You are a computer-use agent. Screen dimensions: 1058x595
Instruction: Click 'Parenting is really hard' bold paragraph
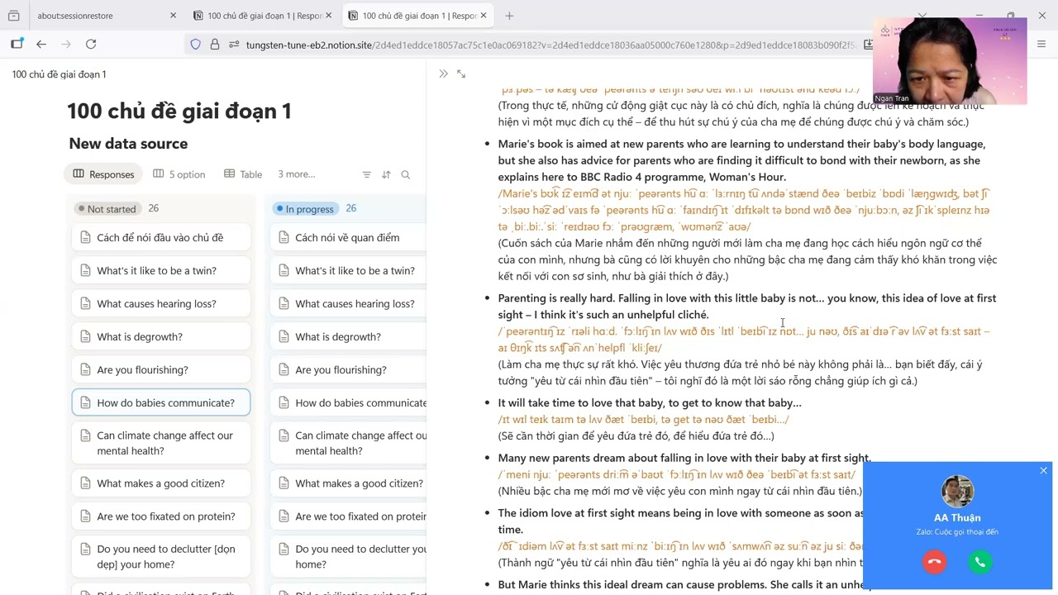[x=746, y=307]
